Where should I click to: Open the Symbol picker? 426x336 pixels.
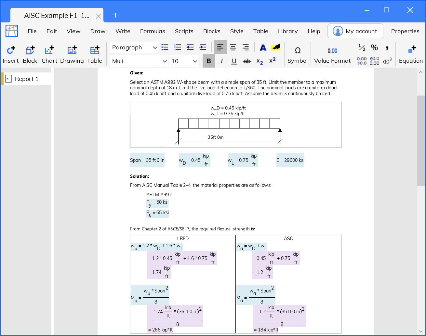point(297,54)
